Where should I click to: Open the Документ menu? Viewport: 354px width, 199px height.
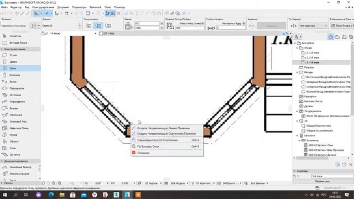point(63,7)
